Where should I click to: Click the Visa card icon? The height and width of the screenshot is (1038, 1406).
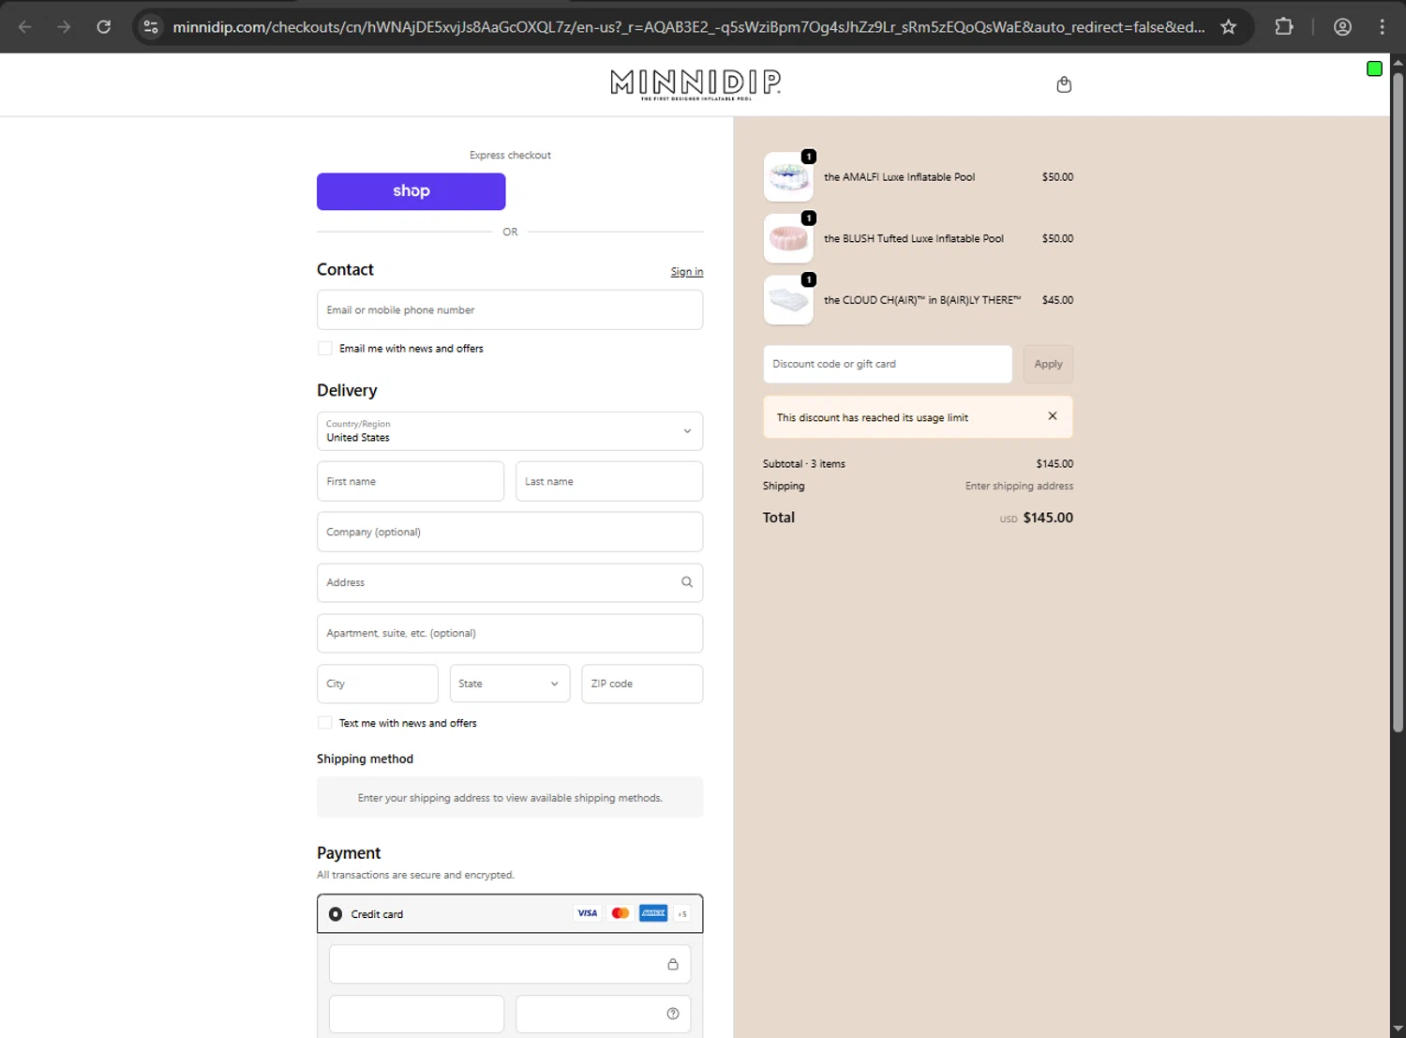click(588, 913)
